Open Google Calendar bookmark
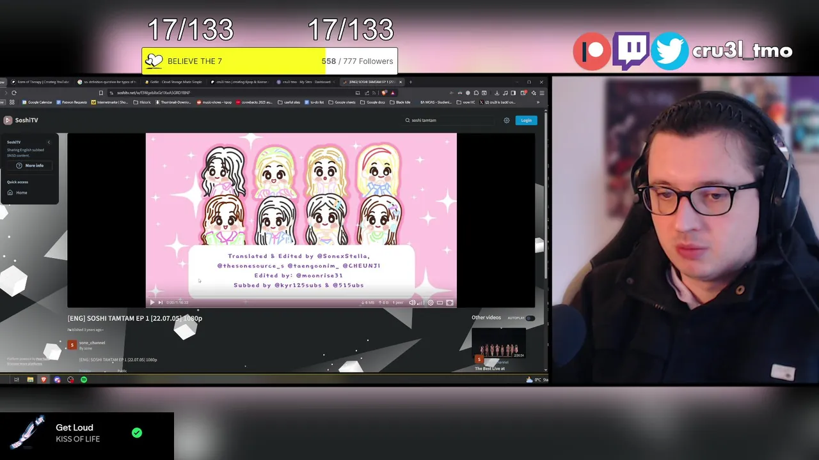 point(37,102)
